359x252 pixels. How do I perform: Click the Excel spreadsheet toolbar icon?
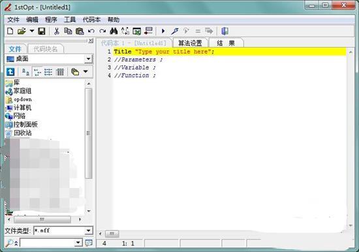136,31
